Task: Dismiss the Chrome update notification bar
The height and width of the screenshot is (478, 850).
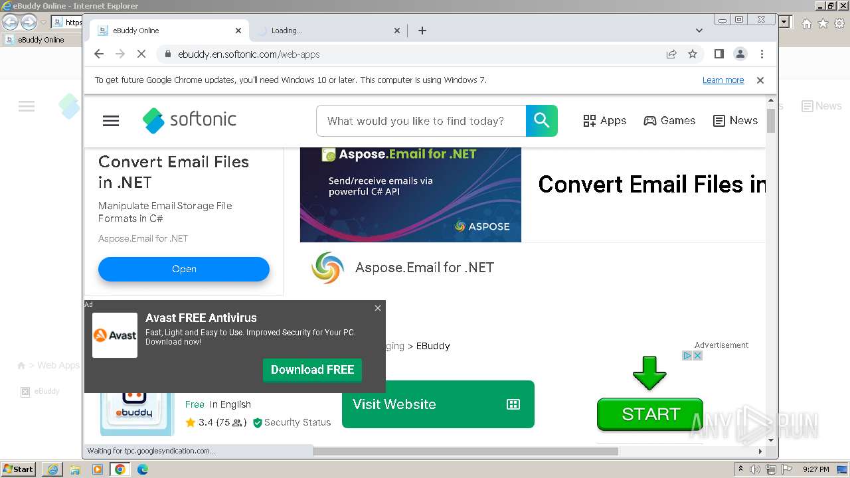Action: (x=760, y=80)
